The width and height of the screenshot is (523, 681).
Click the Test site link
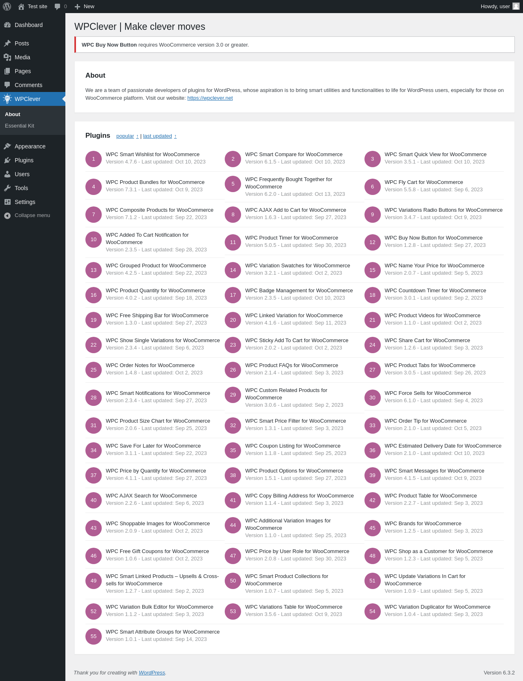[x=33, y=7]
